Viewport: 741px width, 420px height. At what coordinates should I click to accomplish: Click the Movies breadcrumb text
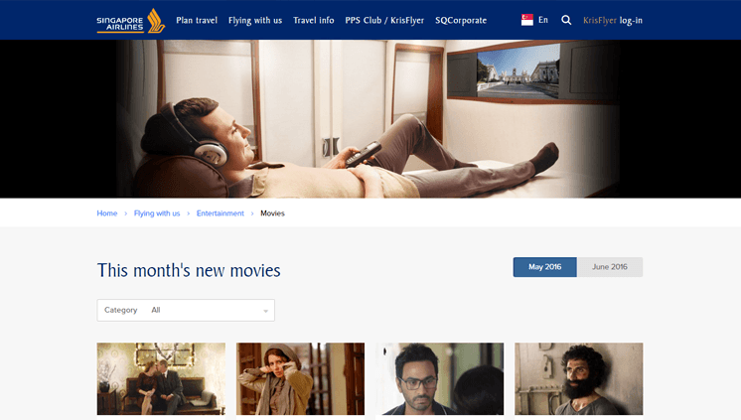[273, 213]
